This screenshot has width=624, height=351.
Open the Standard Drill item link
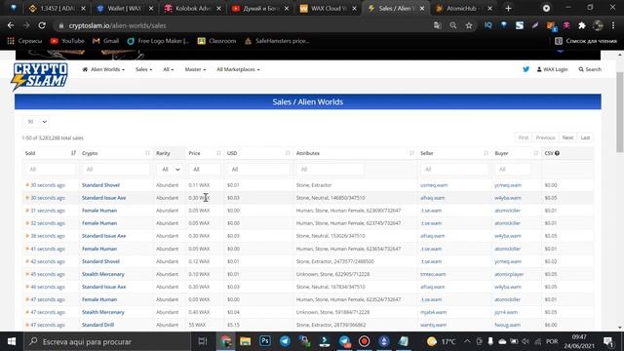(x=97, y=325)
